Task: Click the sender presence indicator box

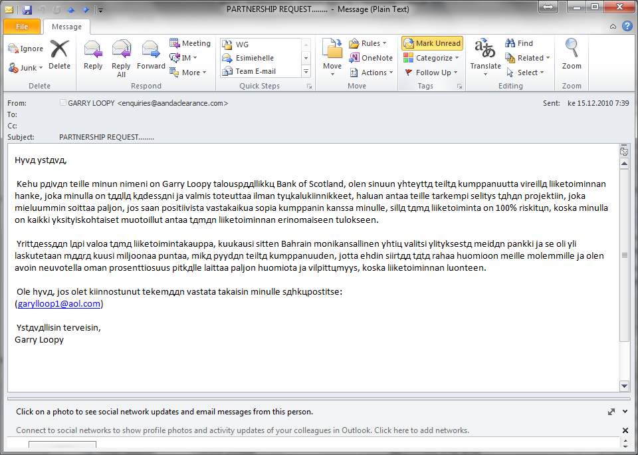Action: (x=62, y=103)
